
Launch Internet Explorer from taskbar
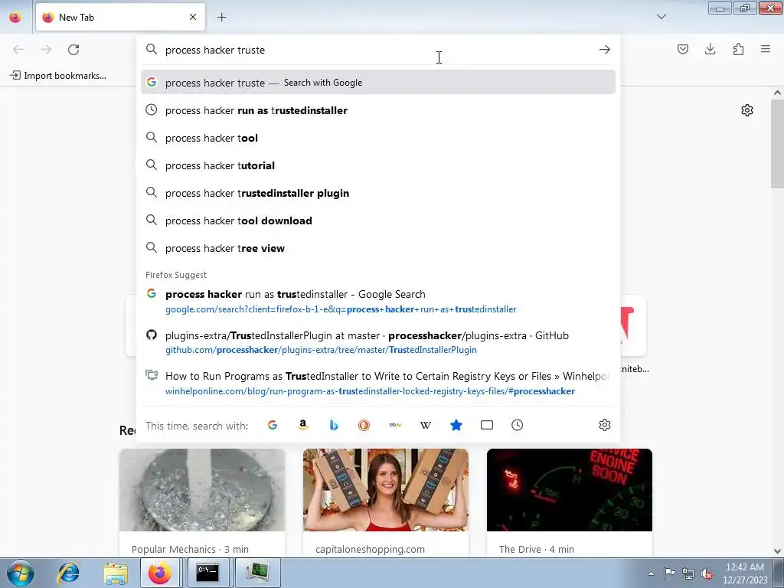(x=68, y=573)
